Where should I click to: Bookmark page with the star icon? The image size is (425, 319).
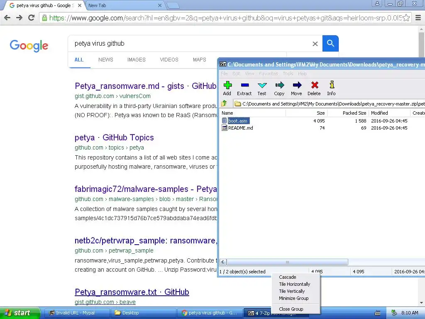406,18
